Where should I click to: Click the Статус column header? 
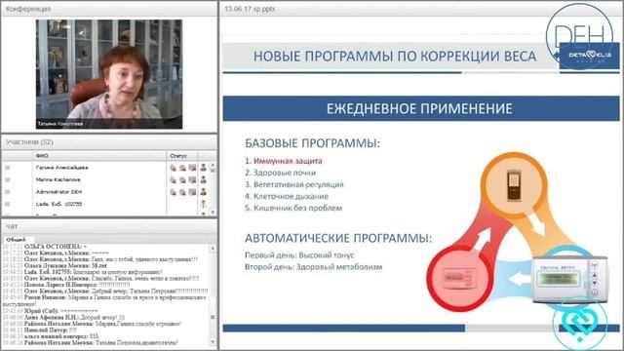[x=182, y=156]
